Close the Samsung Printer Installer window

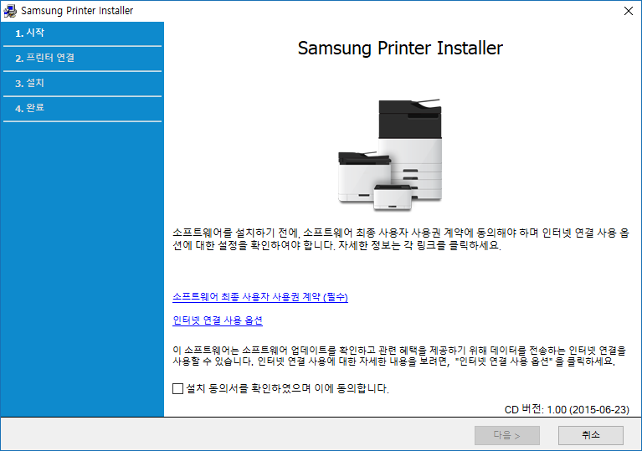click(629, 11)
